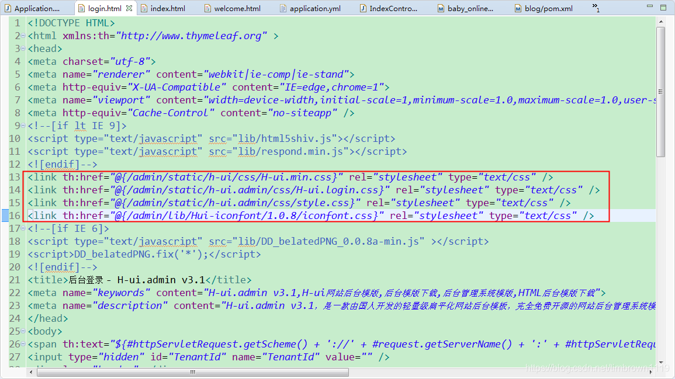Open the blog/pom.xml tab
The image size is (675, 379).
point(544,8)
